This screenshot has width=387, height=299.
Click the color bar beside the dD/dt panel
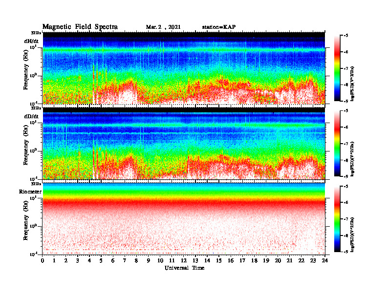[337, 144]
